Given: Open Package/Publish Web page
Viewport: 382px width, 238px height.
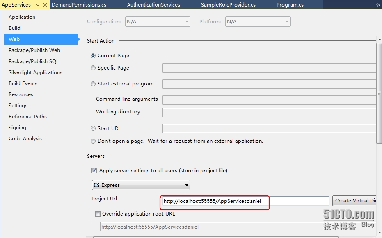Looking at the screenshot, I should [x=34, y=50].
